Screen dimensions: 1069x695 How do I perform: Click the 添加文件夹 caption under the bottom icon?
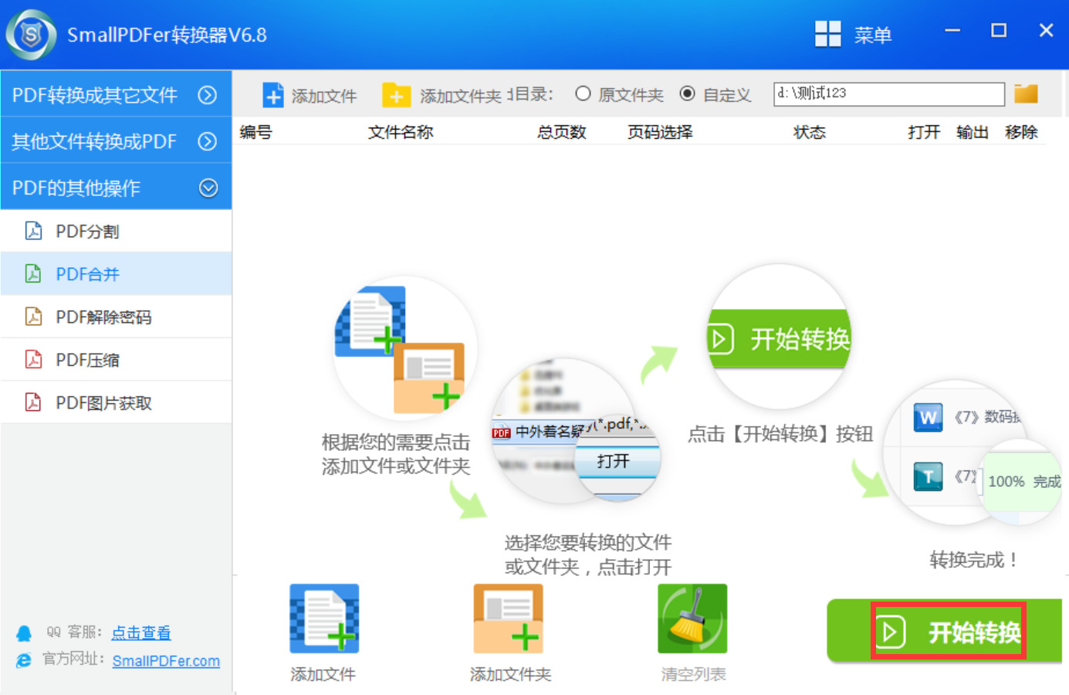pos(510,674)
